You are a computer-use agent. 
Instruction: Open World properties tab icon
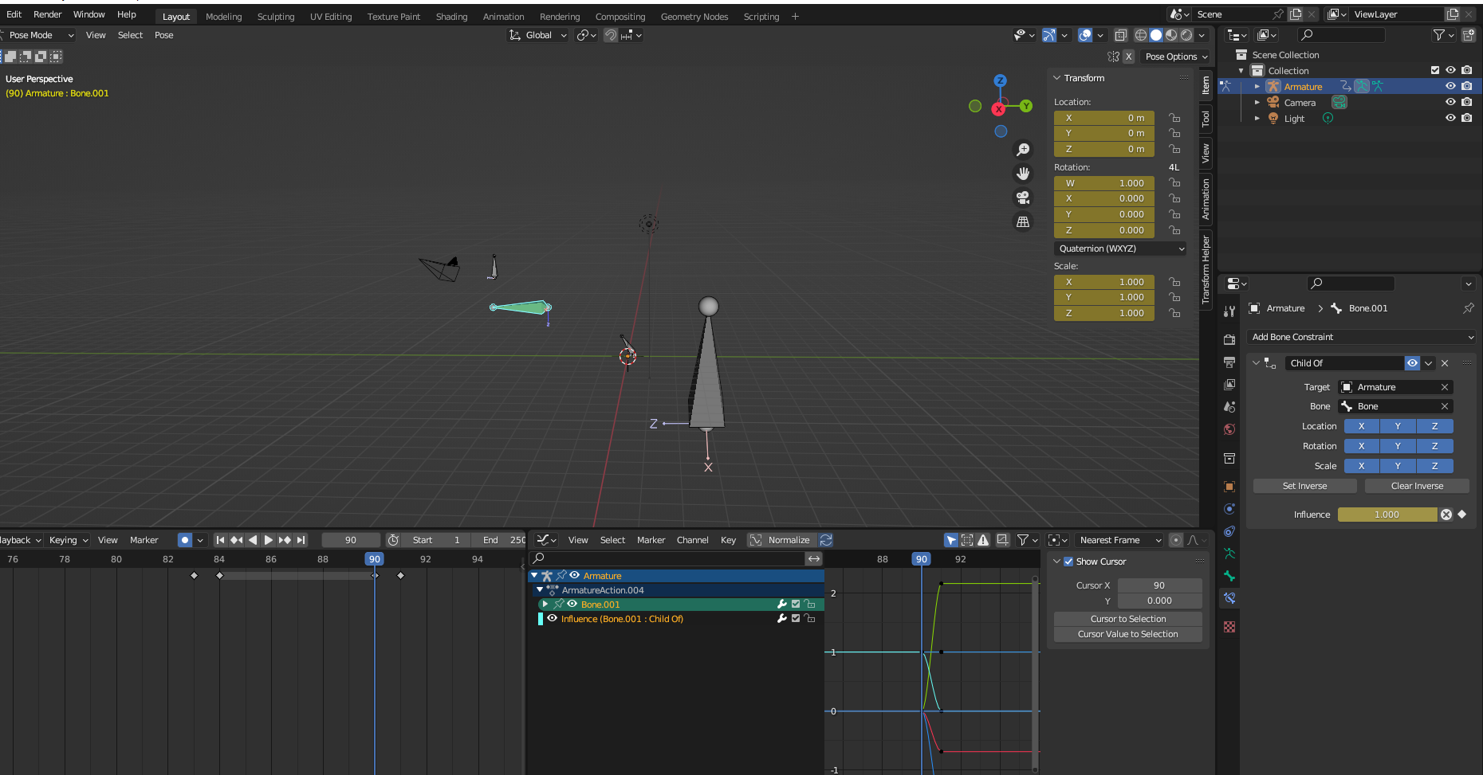coord(1229,429)
